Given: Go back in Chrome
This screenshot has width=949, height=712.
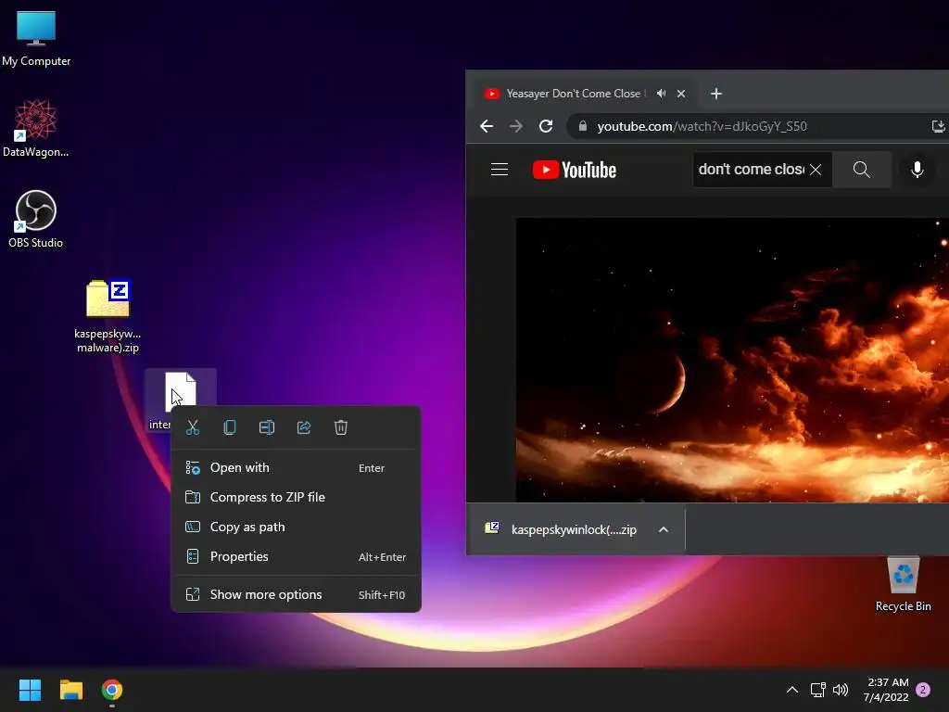Looking at the screenshot, I should point(487,126).
